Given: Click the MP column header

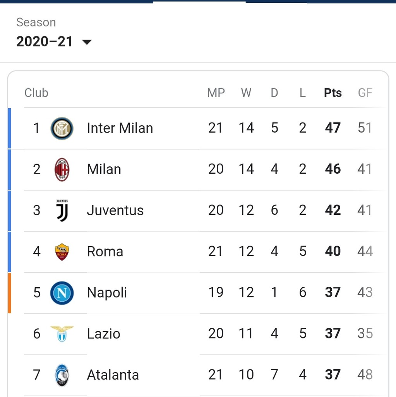Looking at the screenshot, I should [x=216, y=93].
